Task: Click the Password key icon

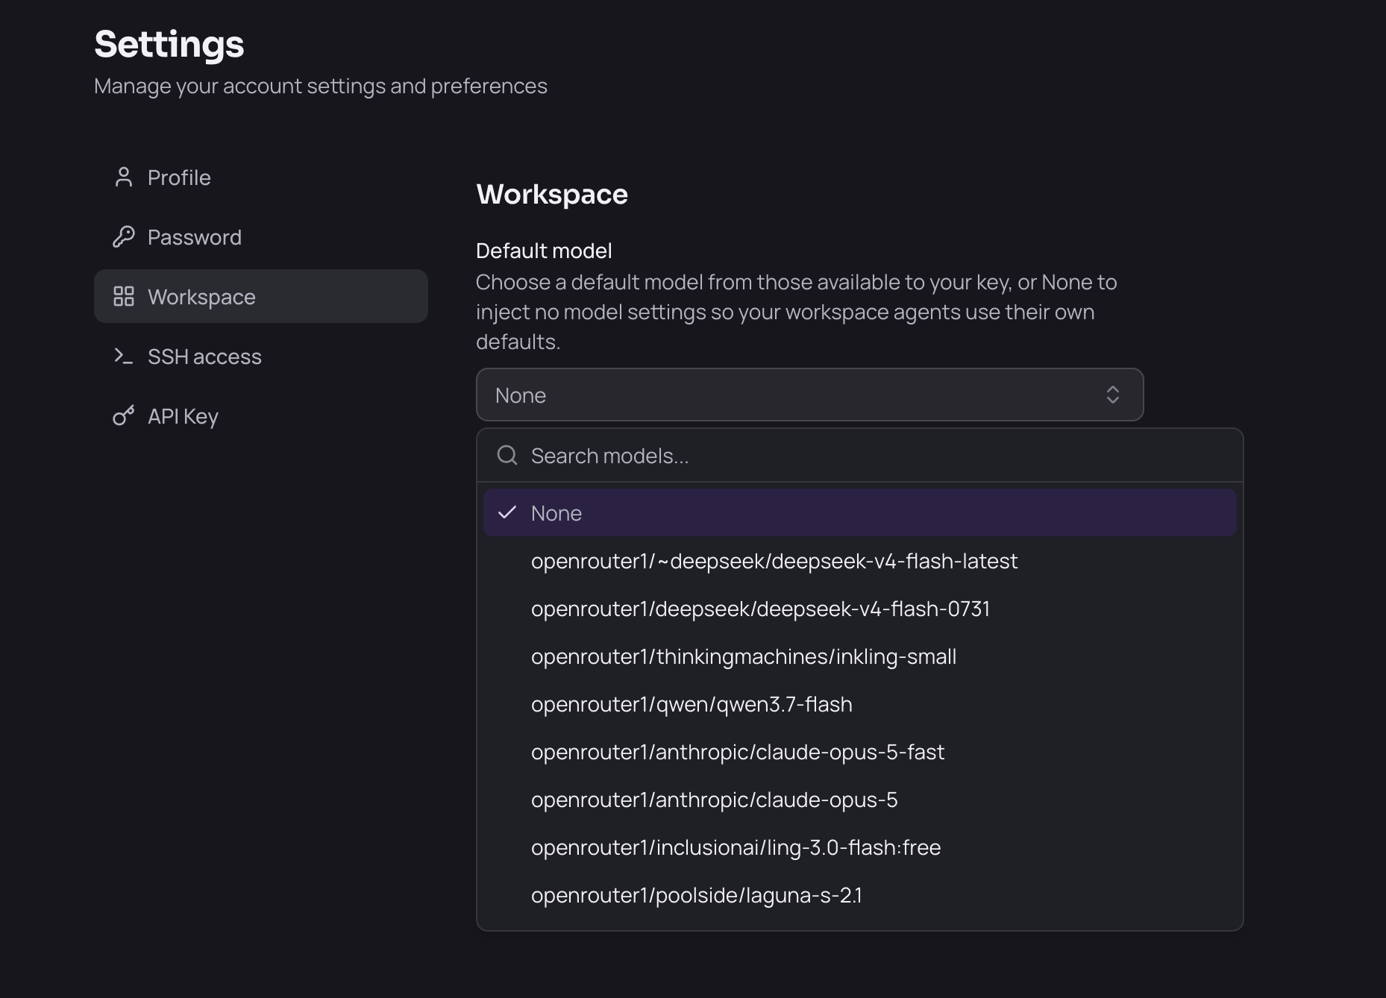Action: coord(124,237)
